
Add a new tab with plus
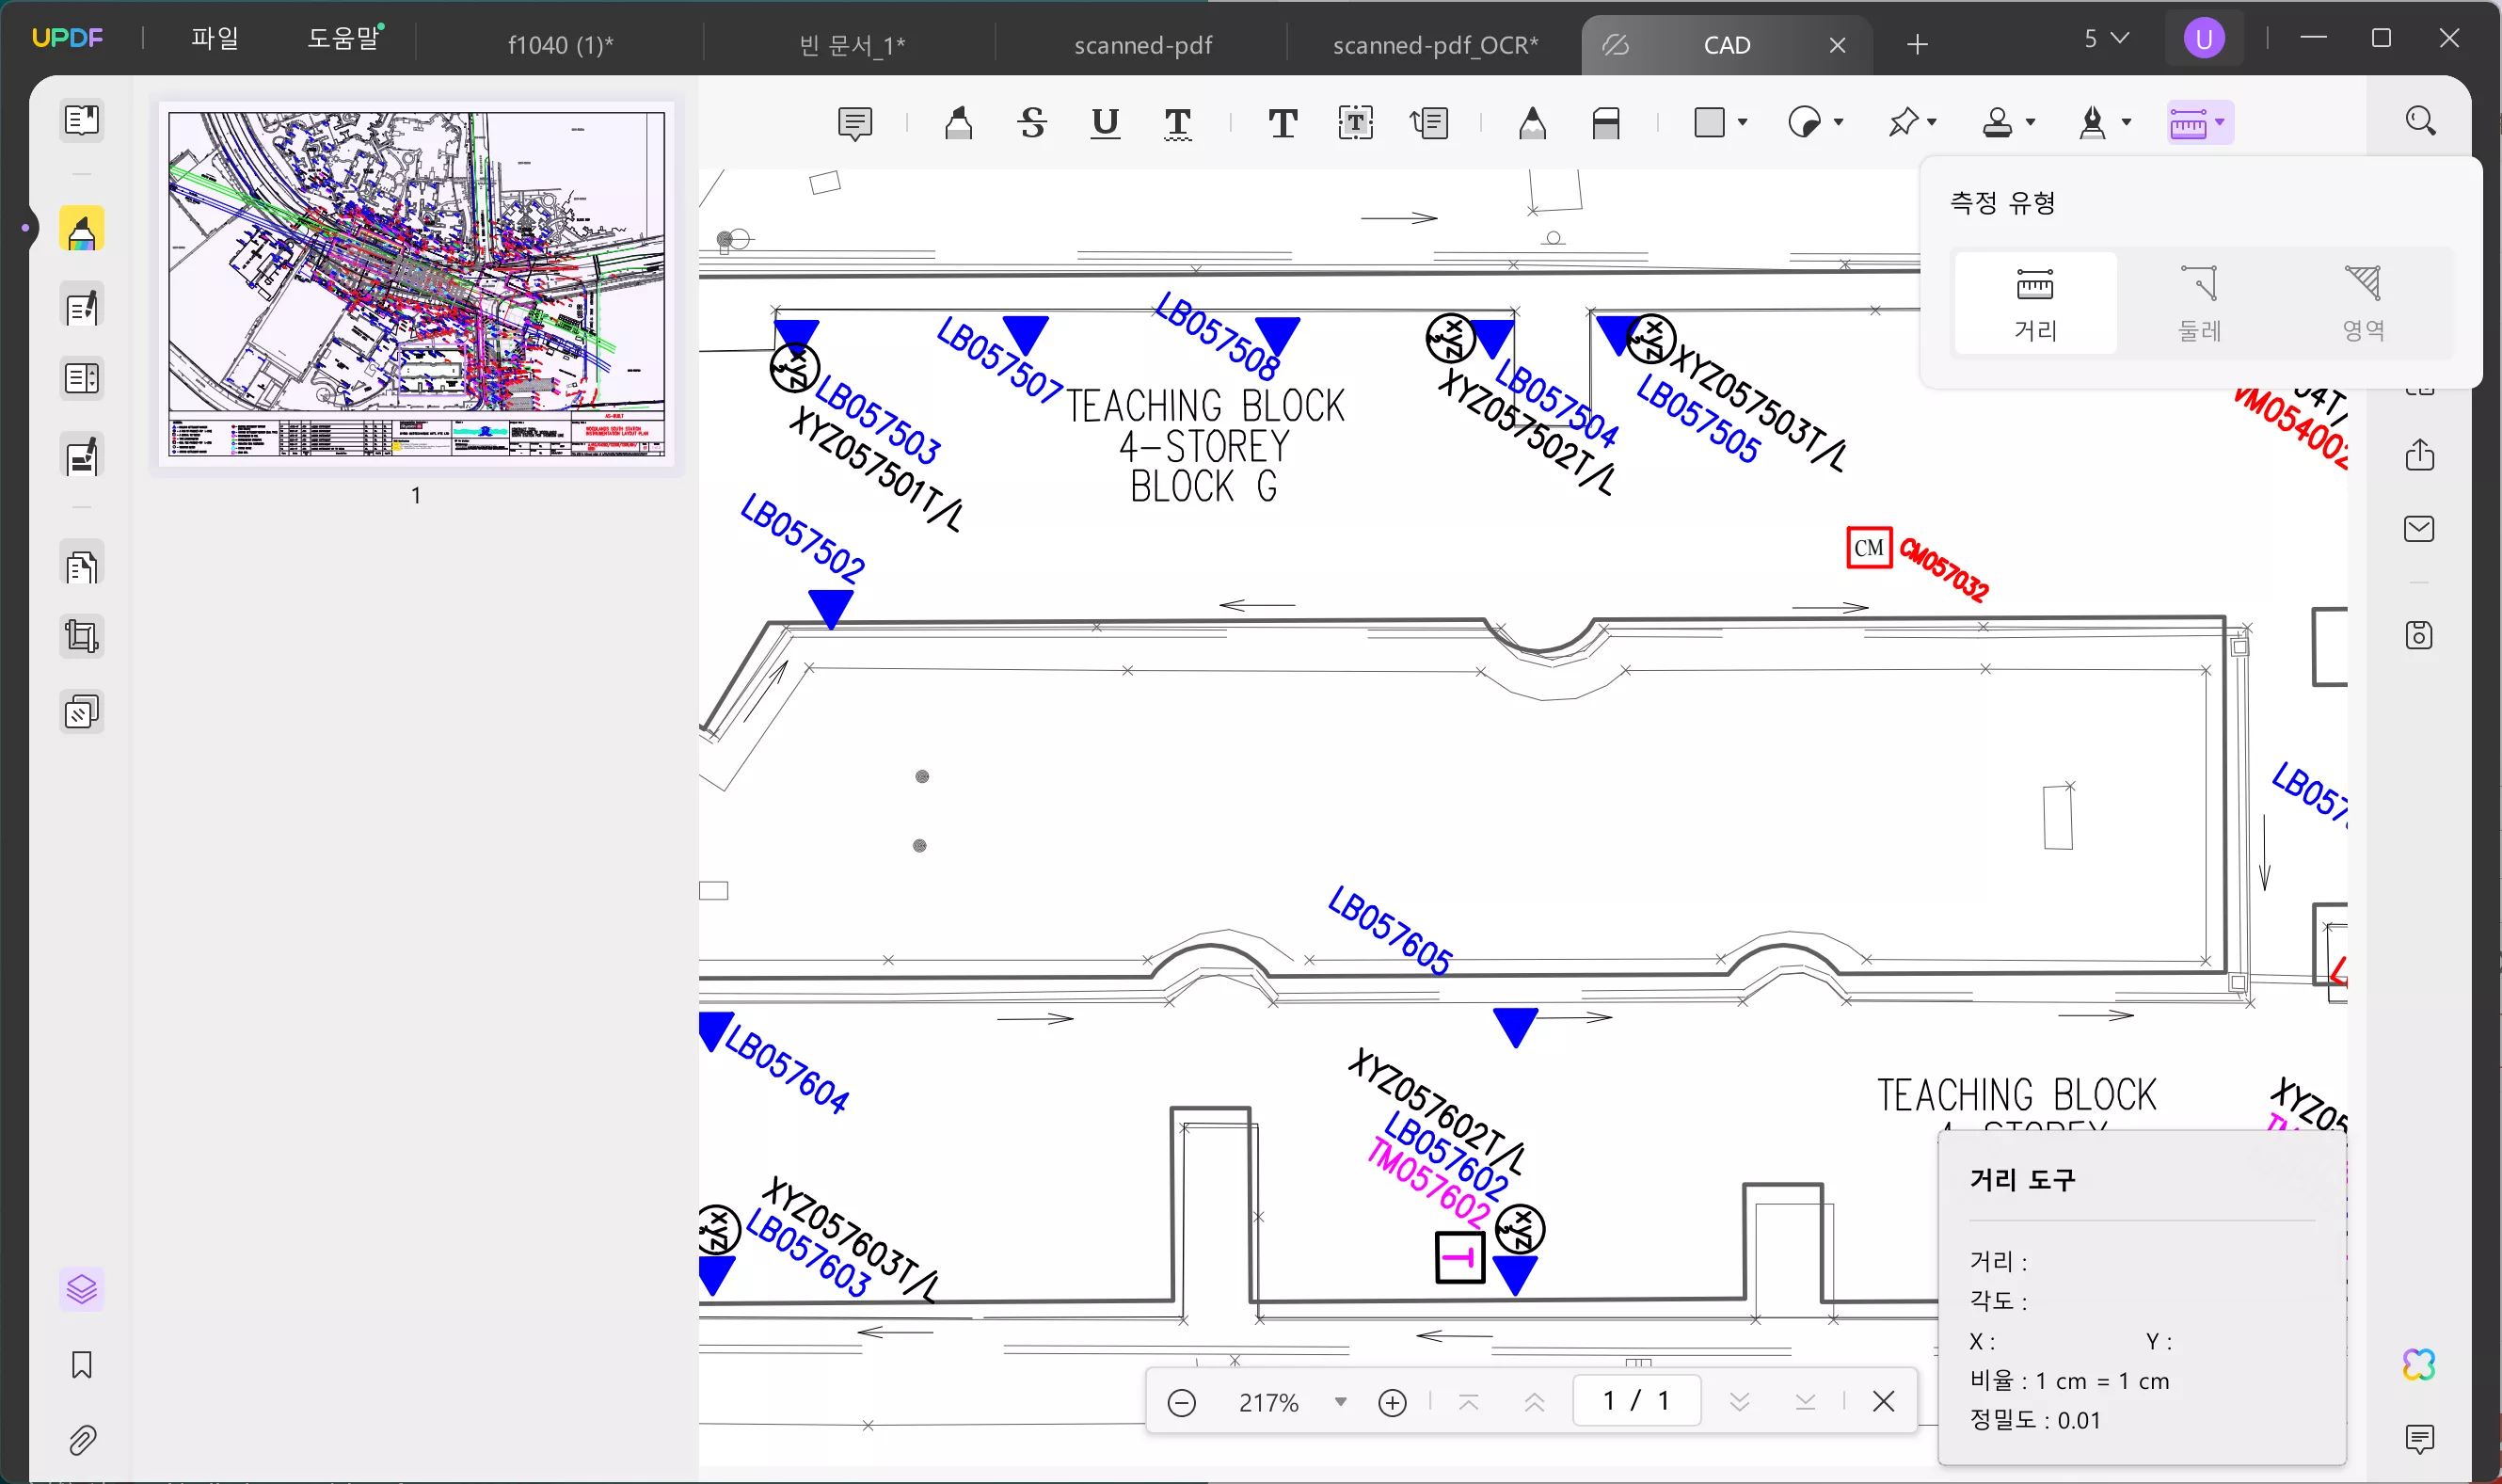pos(1918,45)
